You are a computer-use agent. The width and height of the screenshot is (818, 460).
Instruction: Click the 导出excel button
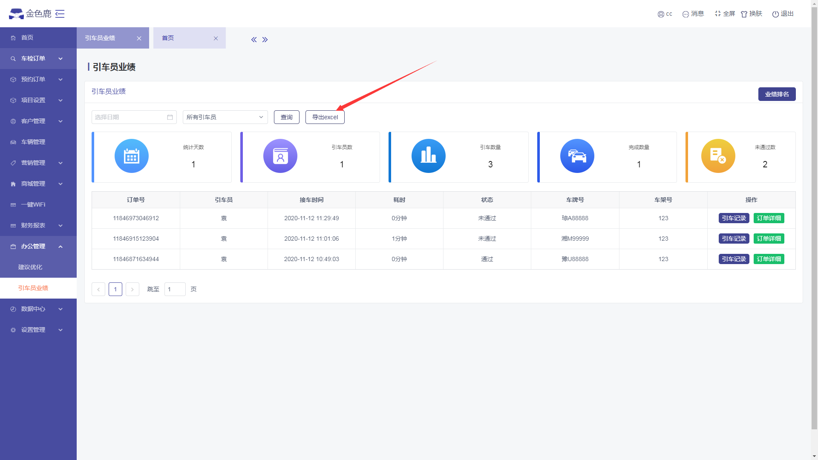pyautogui.click(x=325, y=117)
